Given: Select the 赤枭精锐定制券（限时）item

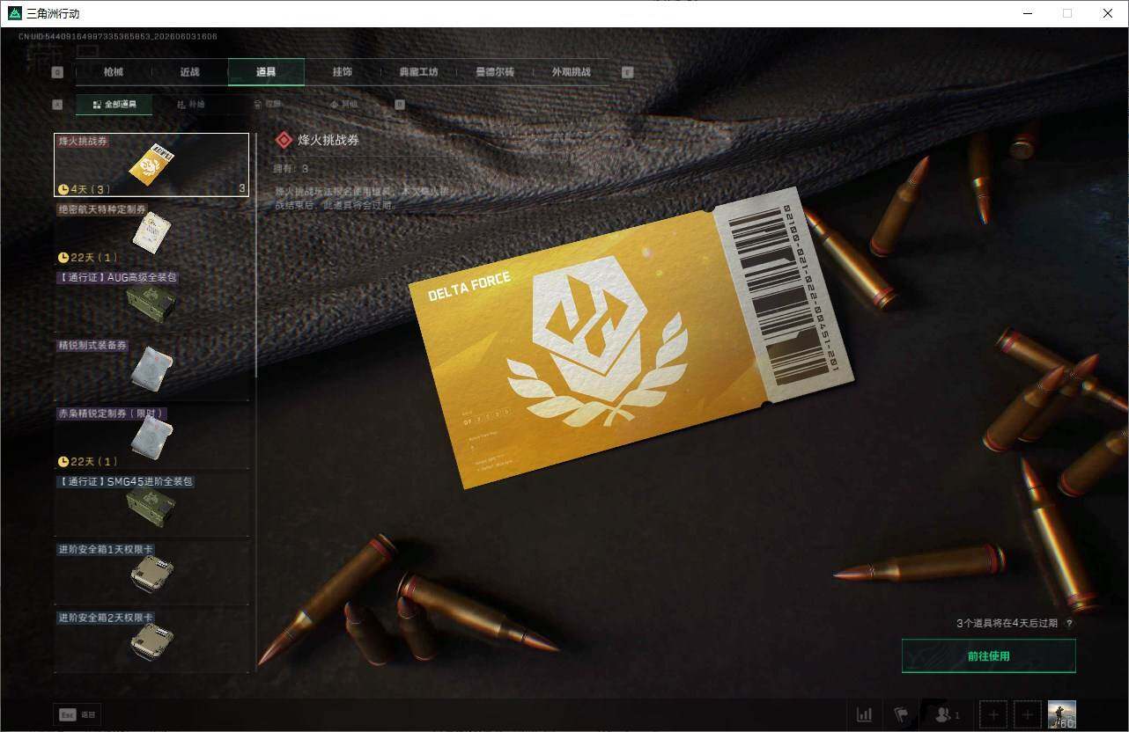Looking at the screenshot, I should pyautogui.click(x=151, y=437).
